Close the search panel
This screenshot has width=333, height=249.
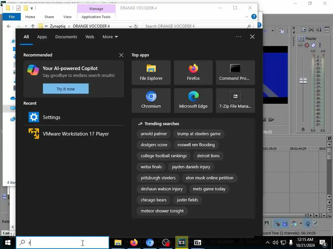252,37
